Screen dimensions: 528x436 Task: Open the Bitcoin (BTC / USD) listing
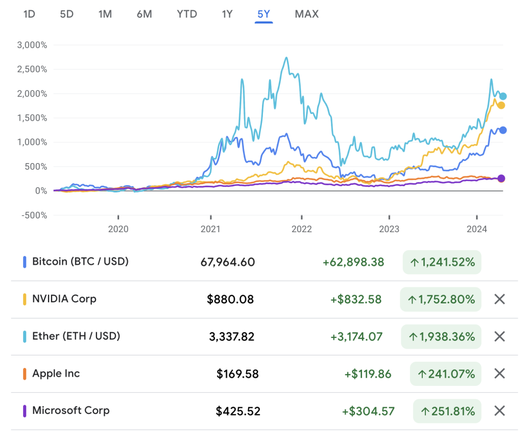[80, 262]
